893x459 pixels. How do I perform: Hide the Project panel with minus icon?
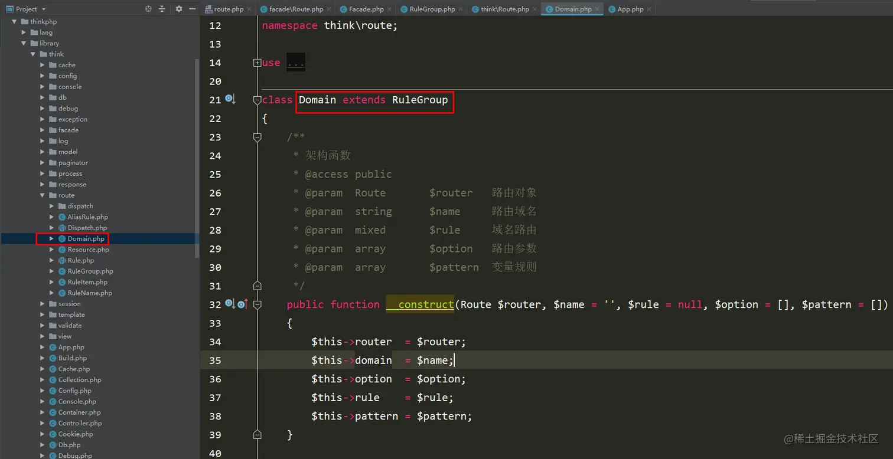point(193,9)
